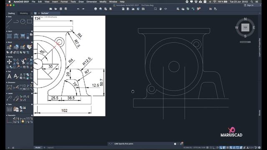This screenshot has width=267, height=150.
Task: Select the Arc tool
Action: pyautogui.click(x=8, y=27)
